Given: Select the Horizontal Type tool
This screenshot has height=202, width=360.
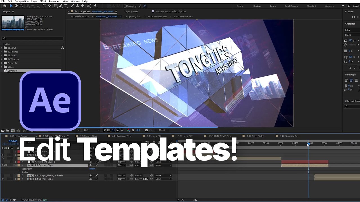Looking at the screenshot, I should coord(66,6).
